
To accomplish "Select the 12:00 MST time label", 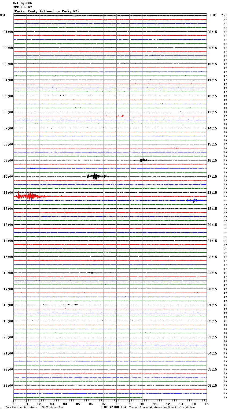I will click(x=8, y=209).
